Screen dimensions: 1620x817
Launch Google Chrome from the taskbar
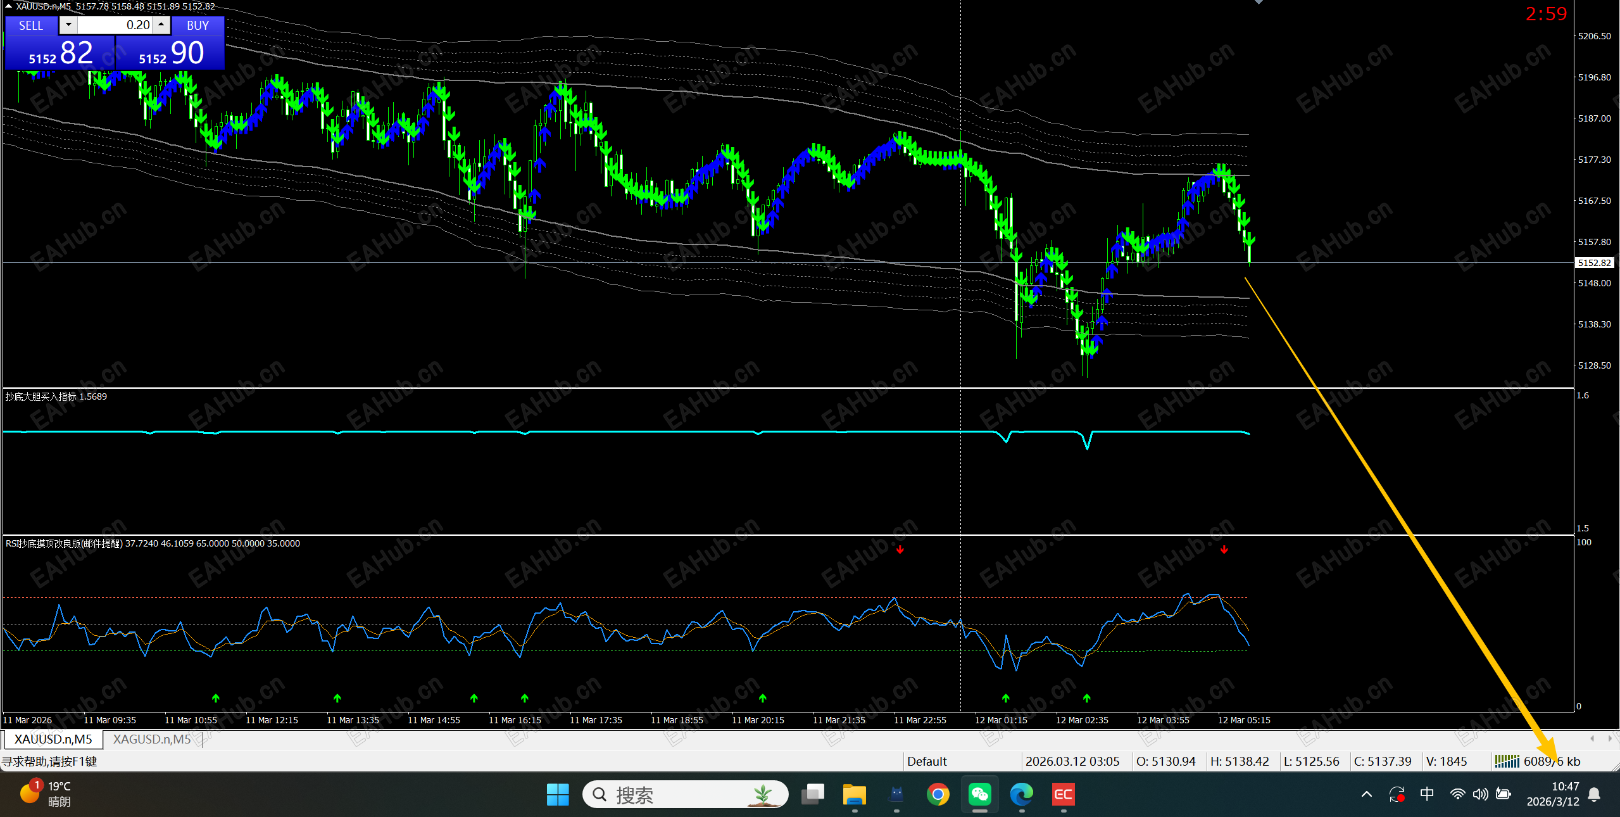[938, 794]
